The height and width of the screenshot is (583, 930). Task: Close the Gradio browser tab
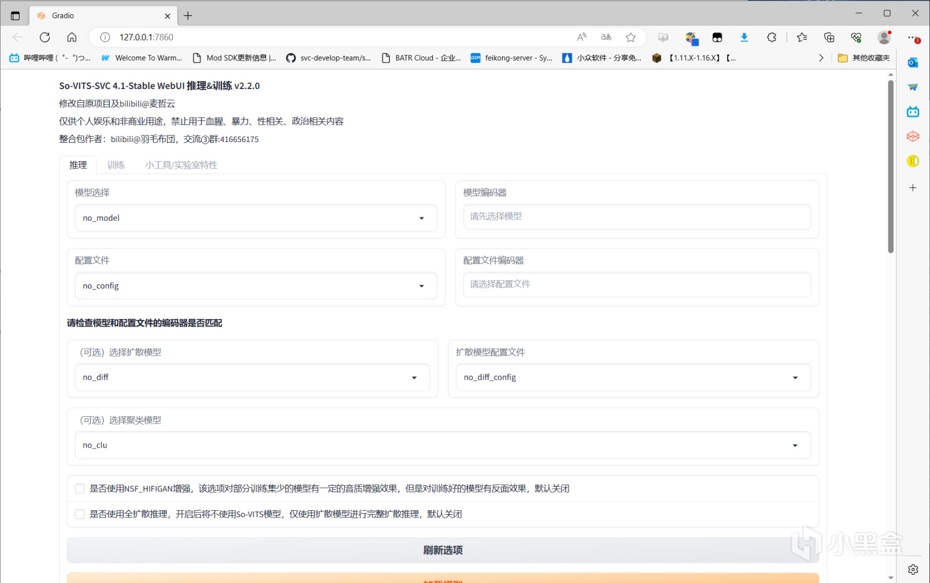[x=167, y=16]
